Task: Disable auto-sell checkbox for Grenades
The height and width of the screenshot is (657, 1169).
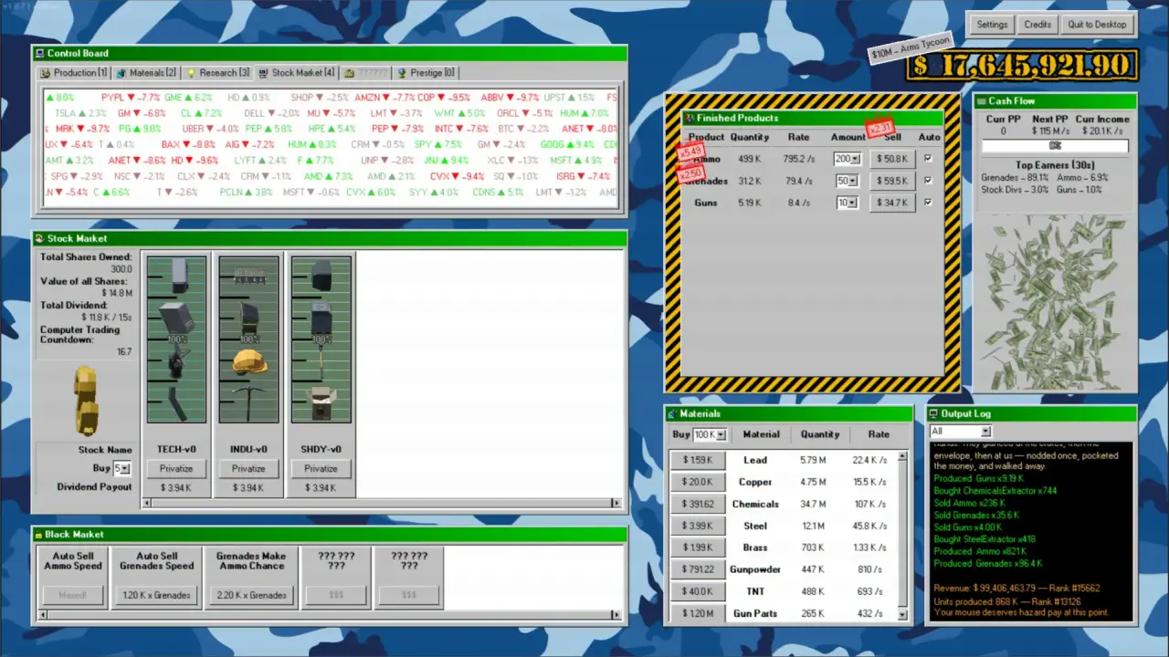Action: [929, 181]
